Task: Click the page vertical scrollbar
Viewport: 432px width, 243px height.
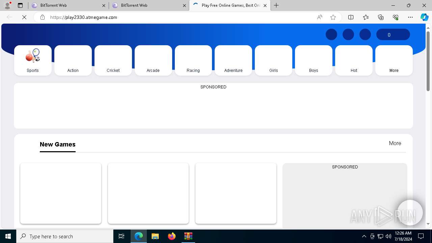Action: tap(428, 61)
